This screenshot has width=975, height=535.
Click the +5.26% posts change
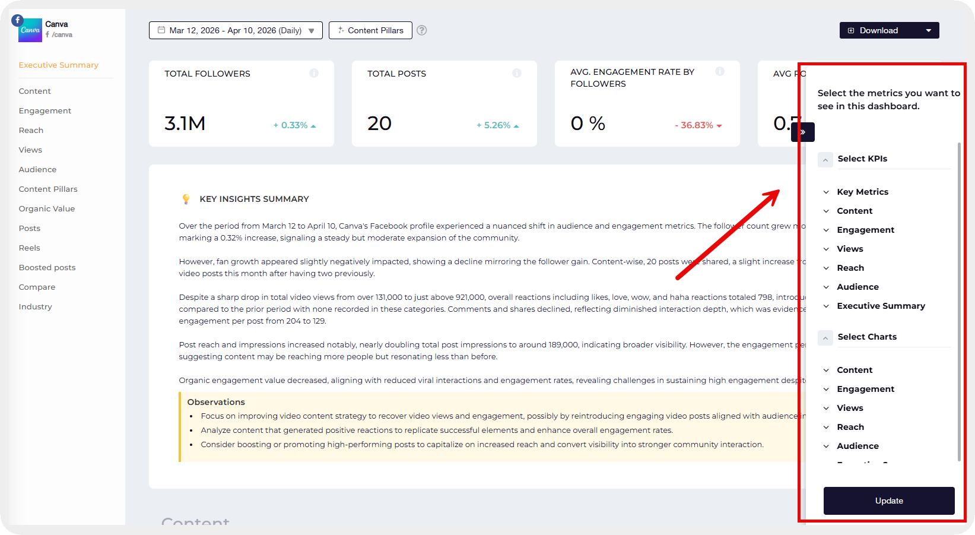point(497,125)
